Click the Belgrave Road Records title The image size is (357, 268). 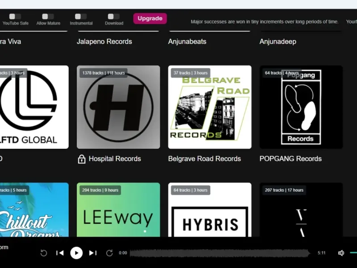pos(204,159)
